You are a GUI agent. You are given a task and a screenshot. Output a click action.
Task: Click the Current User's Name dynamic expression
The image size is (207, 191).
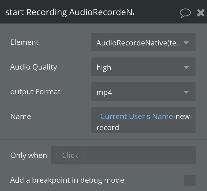136,117
